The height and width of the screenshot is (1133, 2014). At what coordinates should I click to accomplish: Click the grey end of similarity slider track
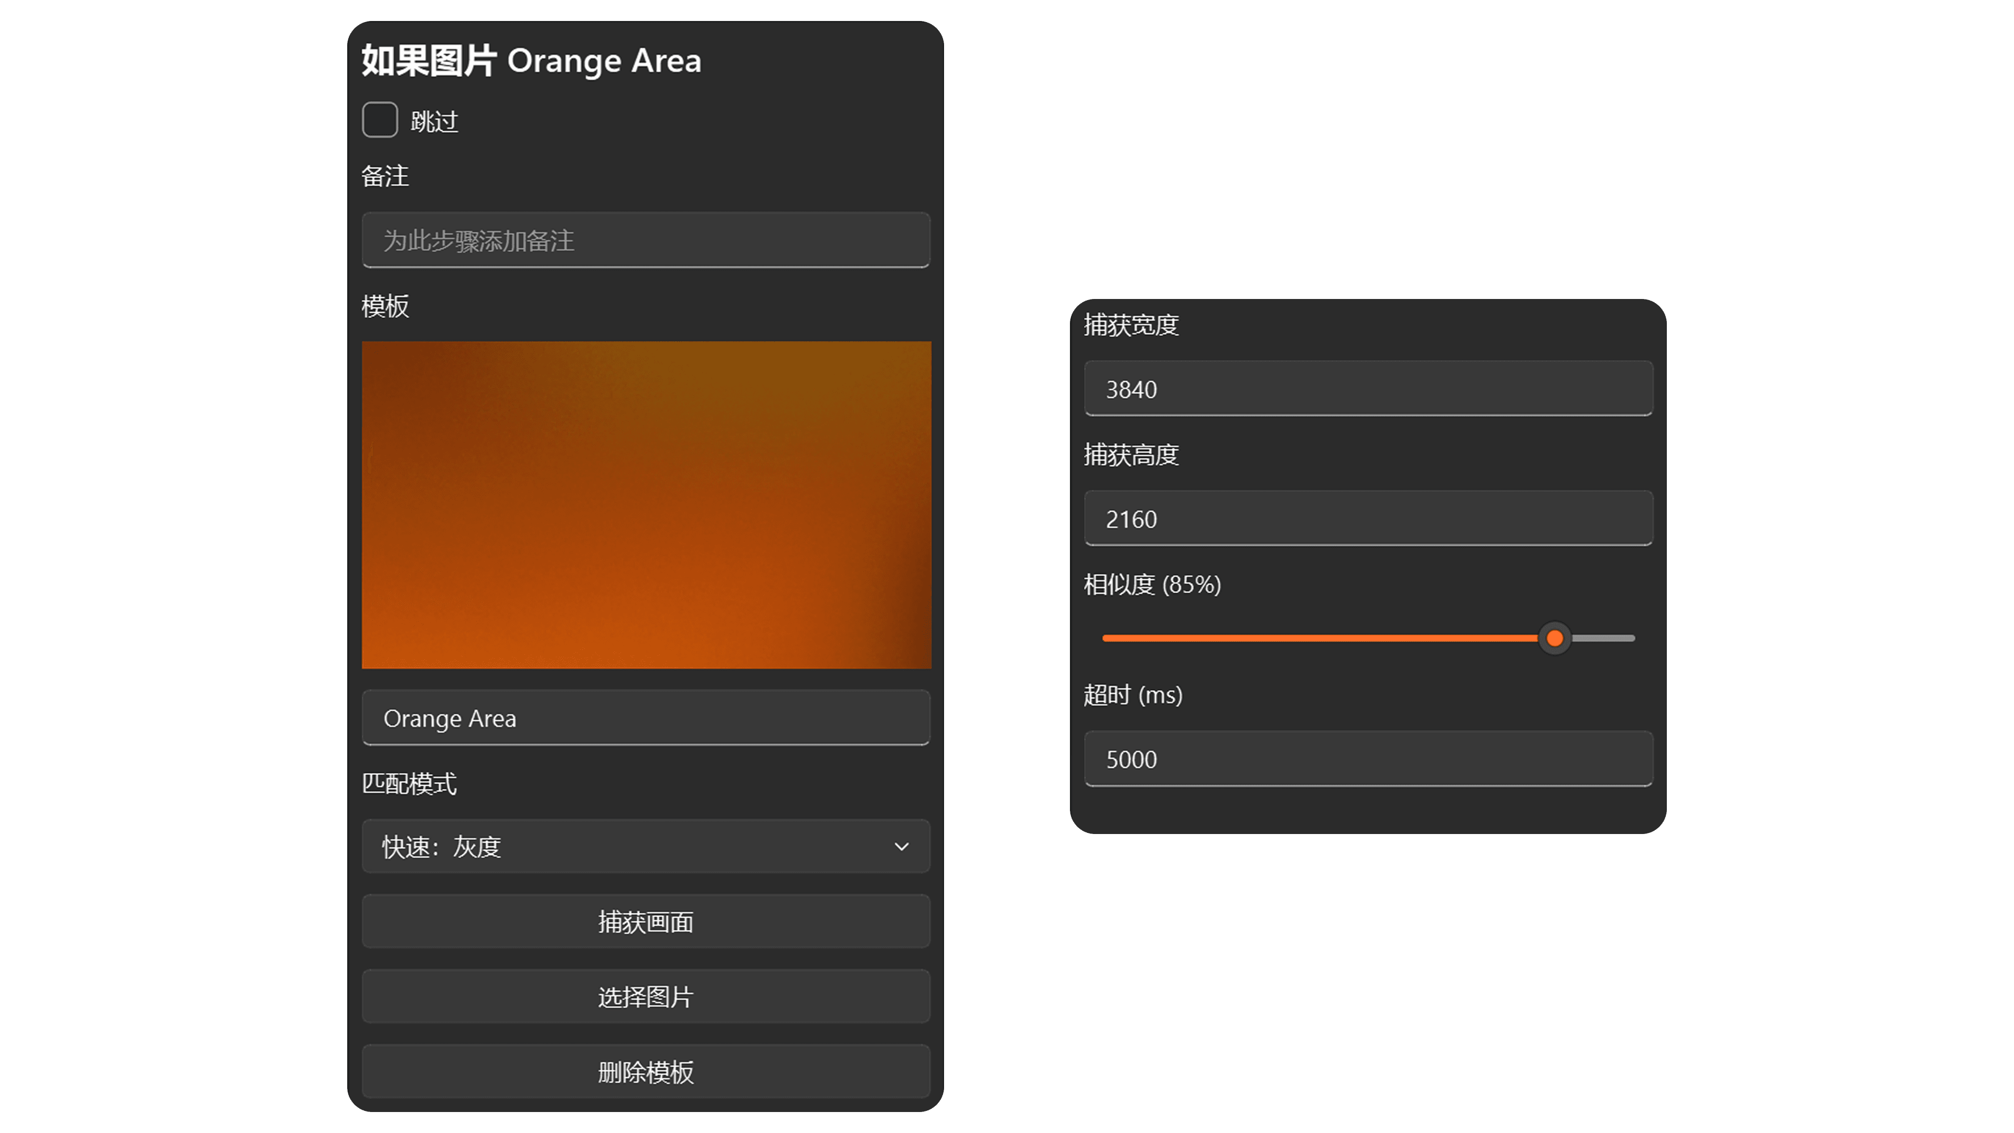[1603, 639]
